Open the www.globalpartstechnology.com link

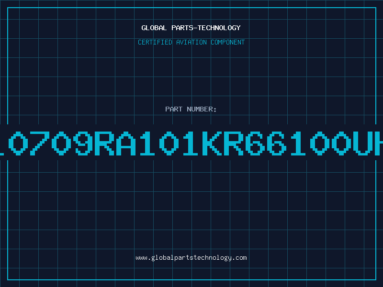coord(191,258)
